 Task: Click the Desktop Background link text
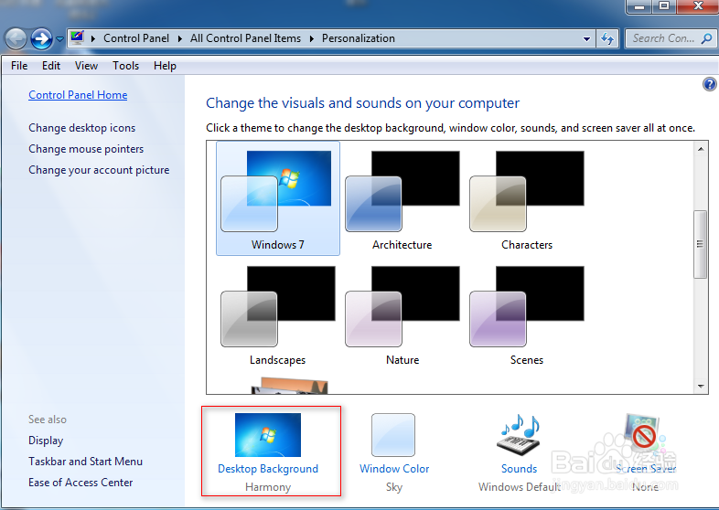[x=268, y=469]
